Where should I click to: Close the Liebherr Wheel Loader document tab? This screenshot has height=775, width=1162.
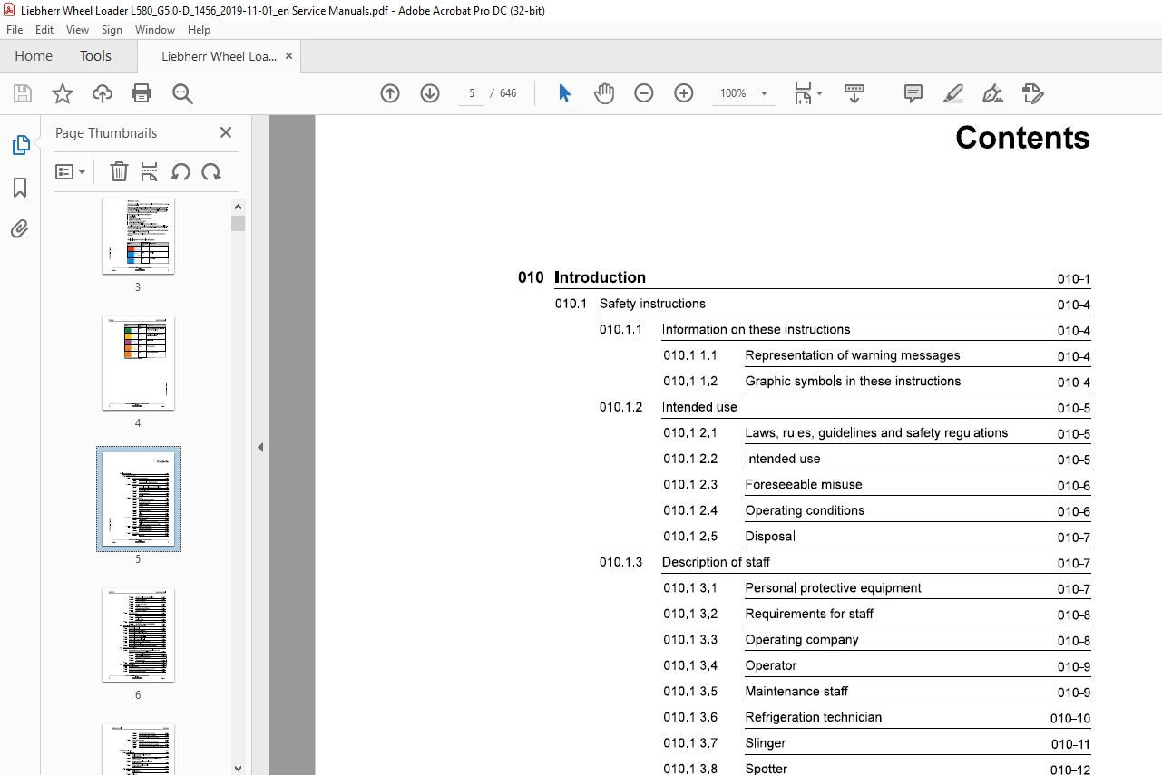pyautogui.click(x=288, y=56)
